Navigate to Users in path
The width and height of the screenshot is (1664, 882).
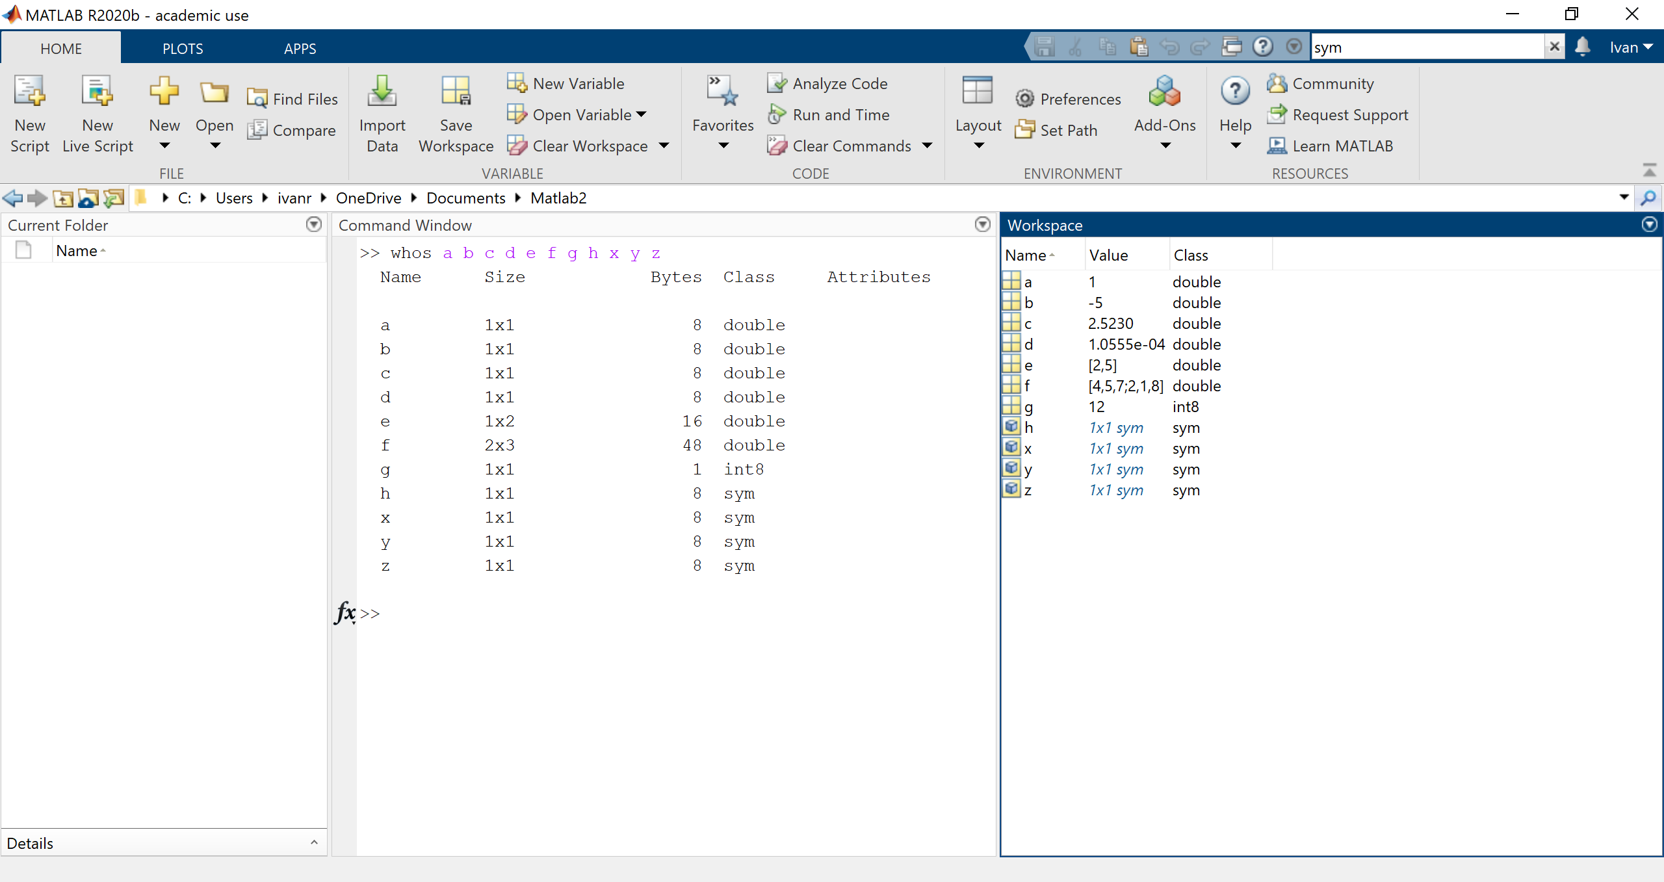[x=234, y=198]
